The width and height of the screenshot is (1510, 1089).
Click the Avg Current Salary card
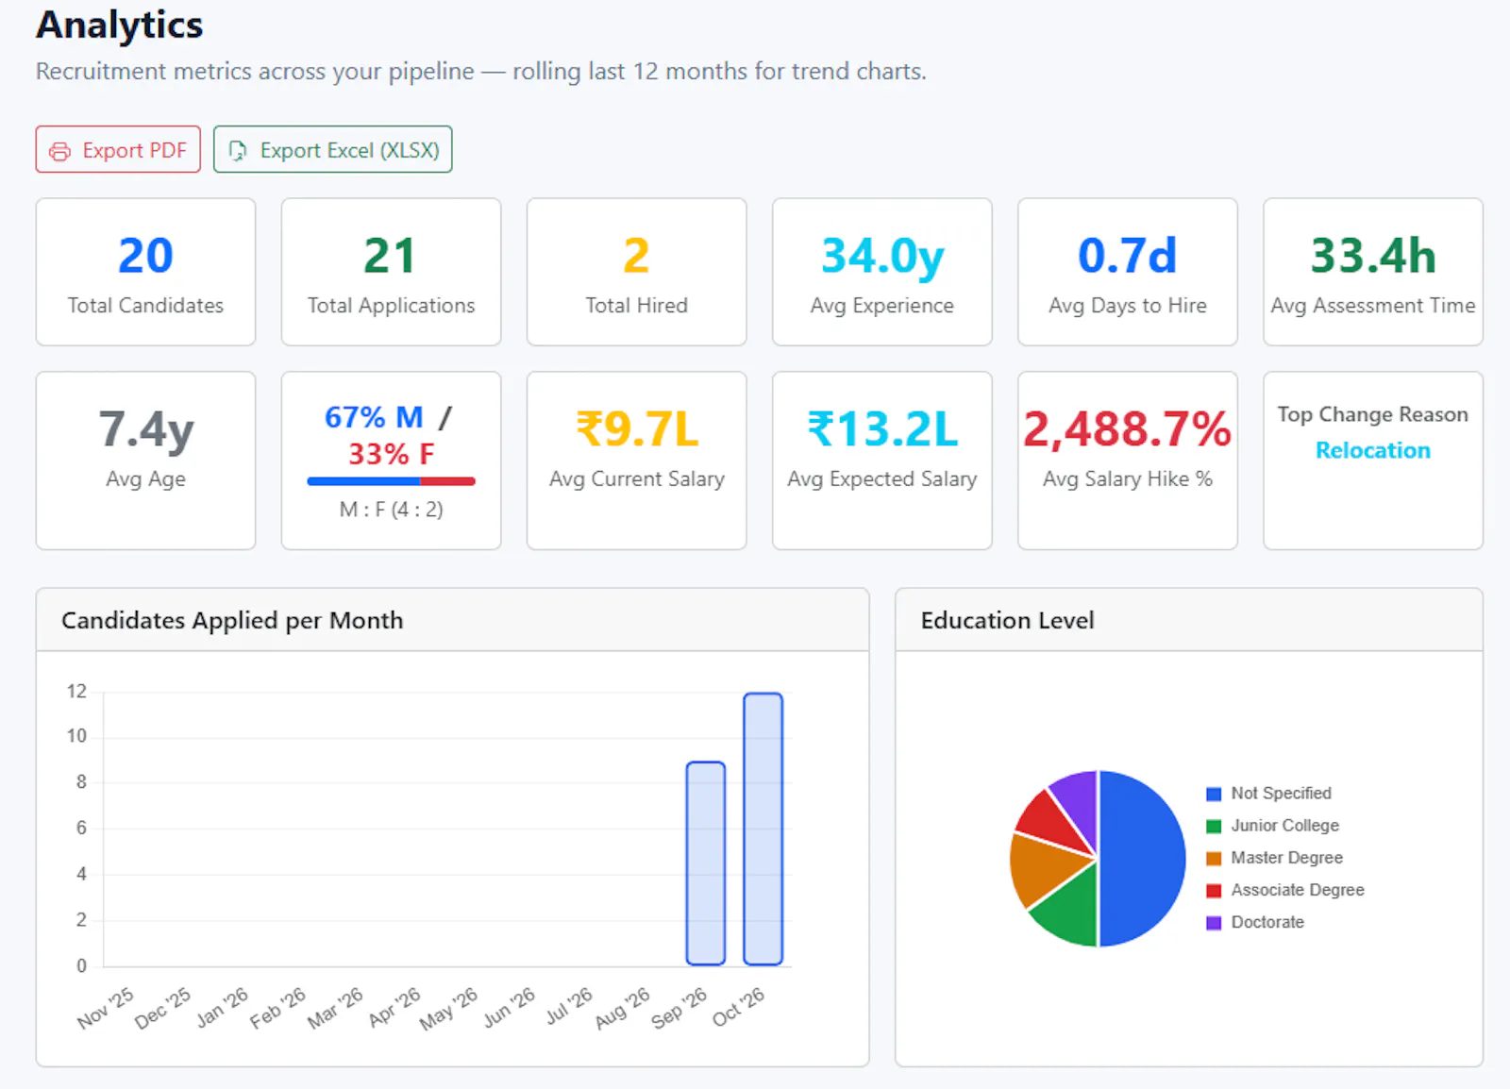(636, 461)
